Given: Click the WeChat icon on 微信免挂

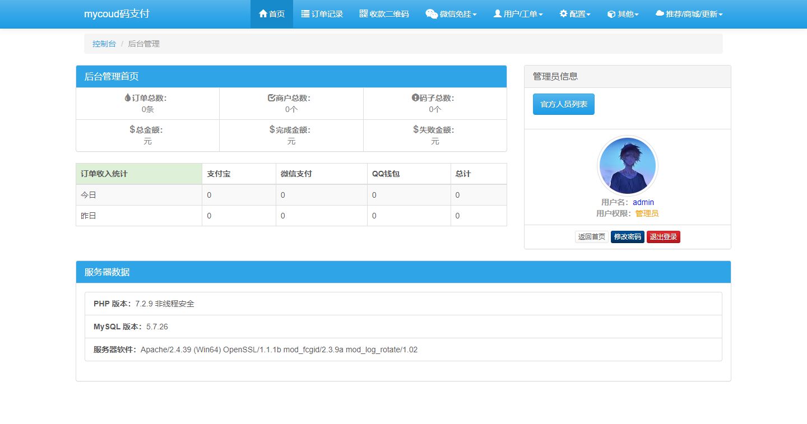Looking at the screenshot, I should tap(430, 14).
